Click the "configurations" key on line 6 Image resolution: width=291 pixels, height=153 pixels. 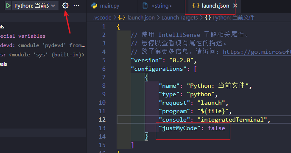click(159, 69)
